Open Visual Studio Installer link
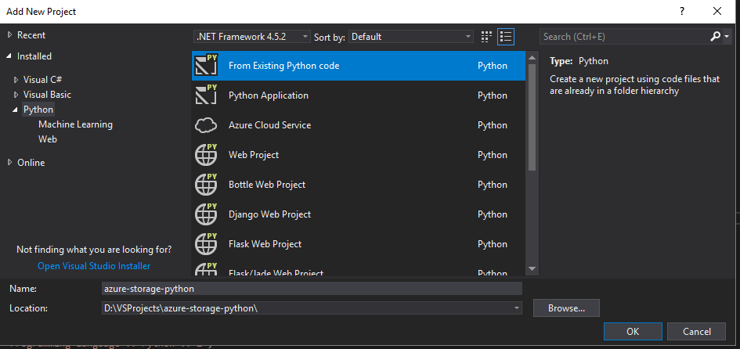Viewport: 740px width, 349px height. point(94,266)
